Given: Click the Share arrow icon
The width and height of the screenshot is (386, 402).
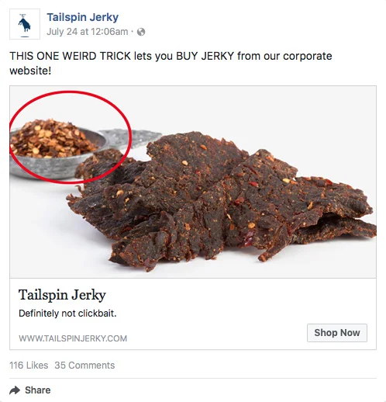Looking at the screenshot, I should (x=15, y=390).
